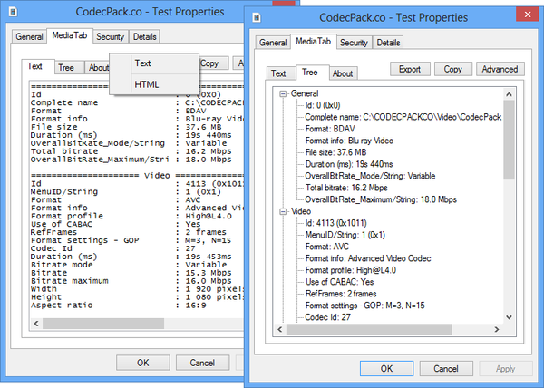Select the Text sub-tab in the back window
This screenshot has width=544, height=388.
click(34, 66)
